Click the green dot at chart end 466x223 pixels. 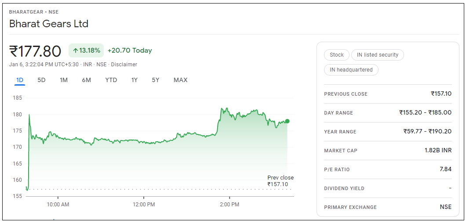click(287, 121)
